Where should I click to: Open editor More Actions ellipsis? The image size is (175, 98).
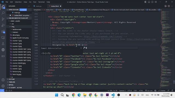pyautogui.click(x=172, y=6)
